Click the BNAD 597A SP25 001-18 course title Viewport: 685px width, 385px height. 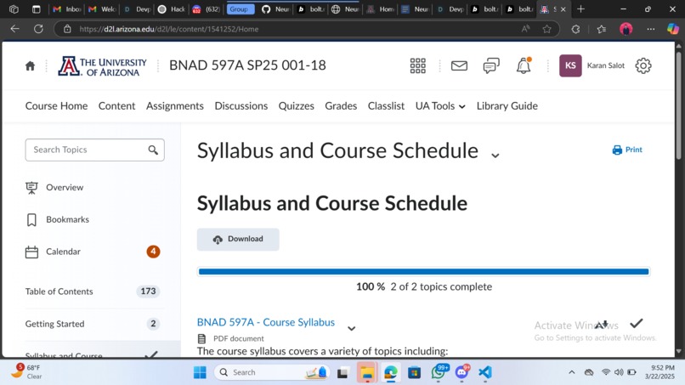click(247, 65)
